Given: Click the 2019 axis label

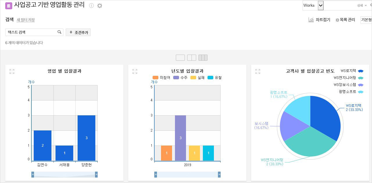Looking at the screenshot, I should (x=187, y=165).
